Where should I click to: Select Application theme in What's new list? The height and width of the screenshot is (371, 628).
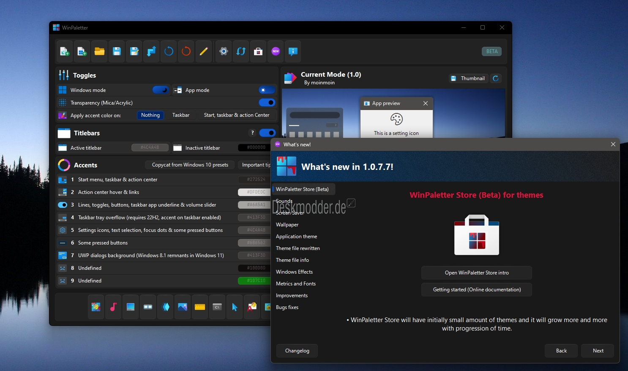(297, 237)
